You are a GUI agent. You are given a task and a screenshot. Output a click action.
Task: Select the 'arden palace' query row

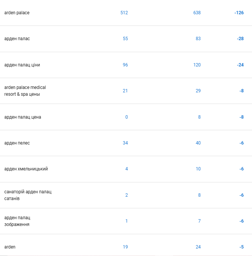126,13
